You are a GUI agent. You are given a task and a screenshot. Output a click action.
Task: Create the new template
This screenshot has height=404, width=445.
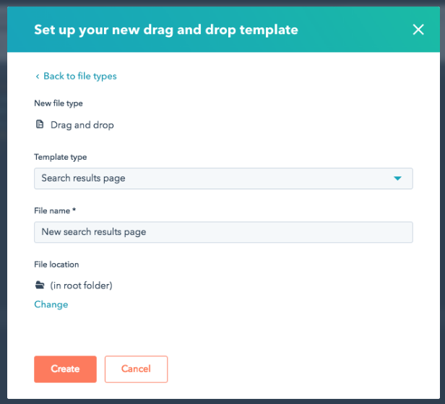point(65,369)
